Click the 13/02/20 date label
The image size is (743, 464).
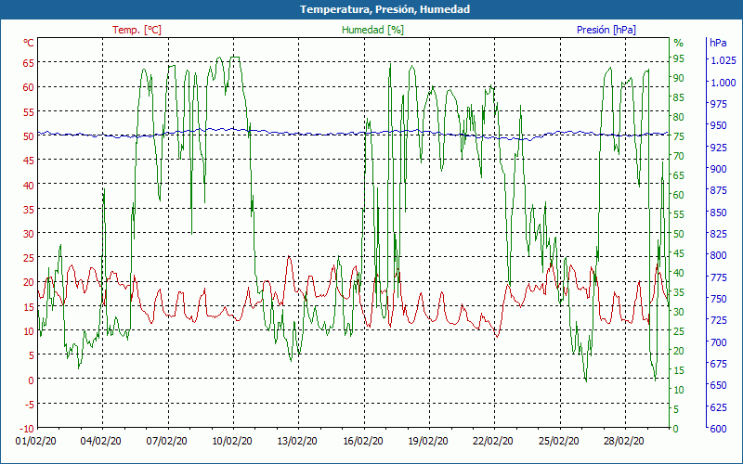tap(297, 442)
